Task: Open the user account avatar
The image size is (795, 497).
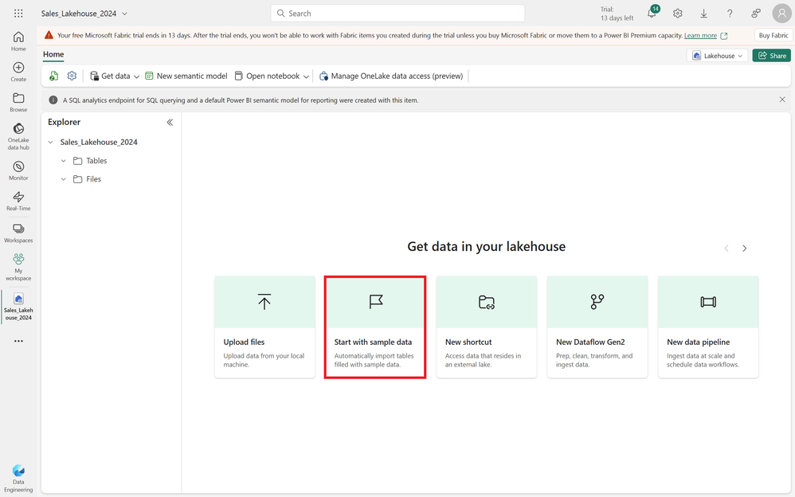Action: (x=781, y=14)
